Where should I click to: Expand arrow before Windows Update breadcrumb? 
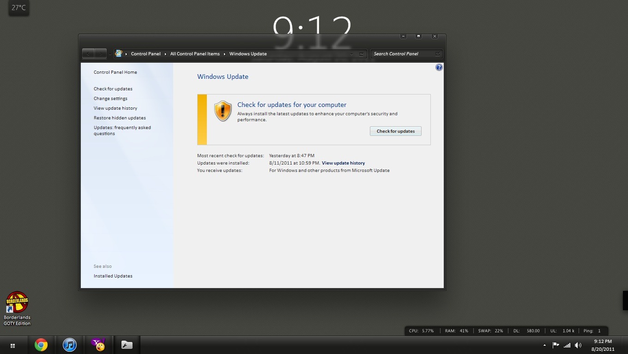[x=224, y=54]
